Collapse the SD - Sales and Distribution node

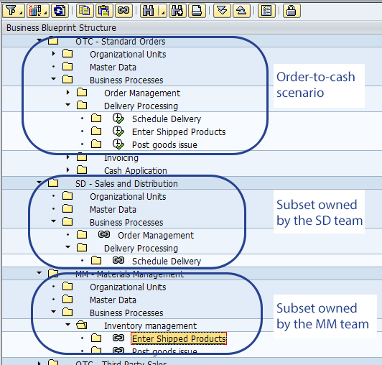pyautogui.click(x=39, y=182)
